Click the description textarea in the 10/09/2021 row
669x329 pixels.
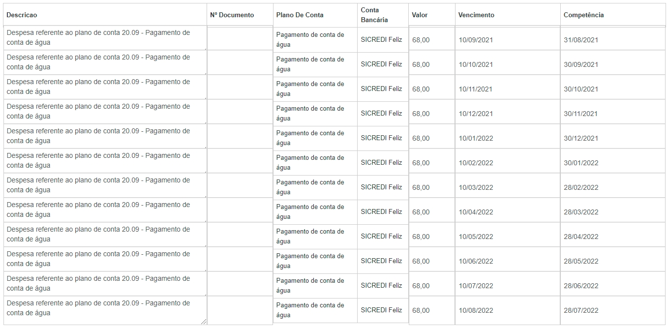point(105,38)
